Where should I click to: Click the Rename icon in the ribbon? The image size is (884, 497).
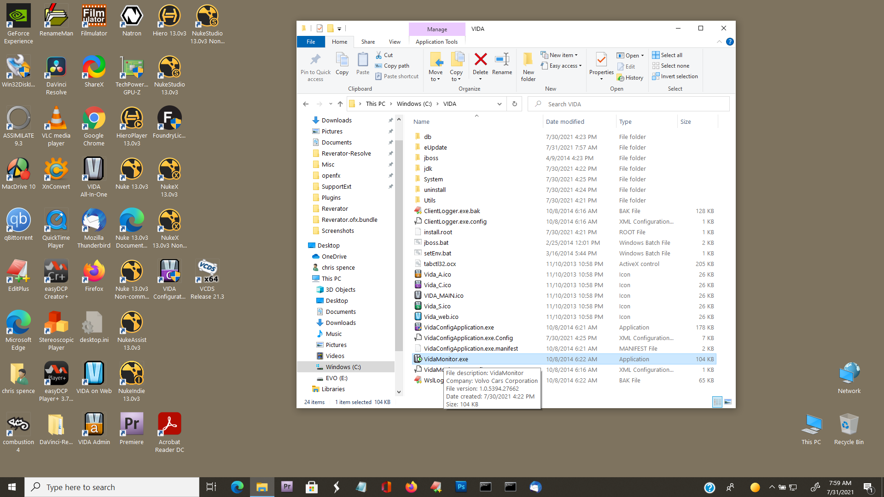point(501,60)
